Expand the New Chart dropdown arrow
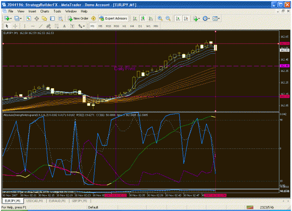 coord(11,19)
